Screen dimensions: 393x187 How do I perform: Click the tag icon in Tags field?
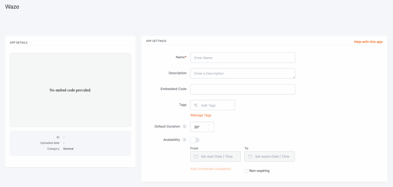pyautogui.click(x=196, y=105)
